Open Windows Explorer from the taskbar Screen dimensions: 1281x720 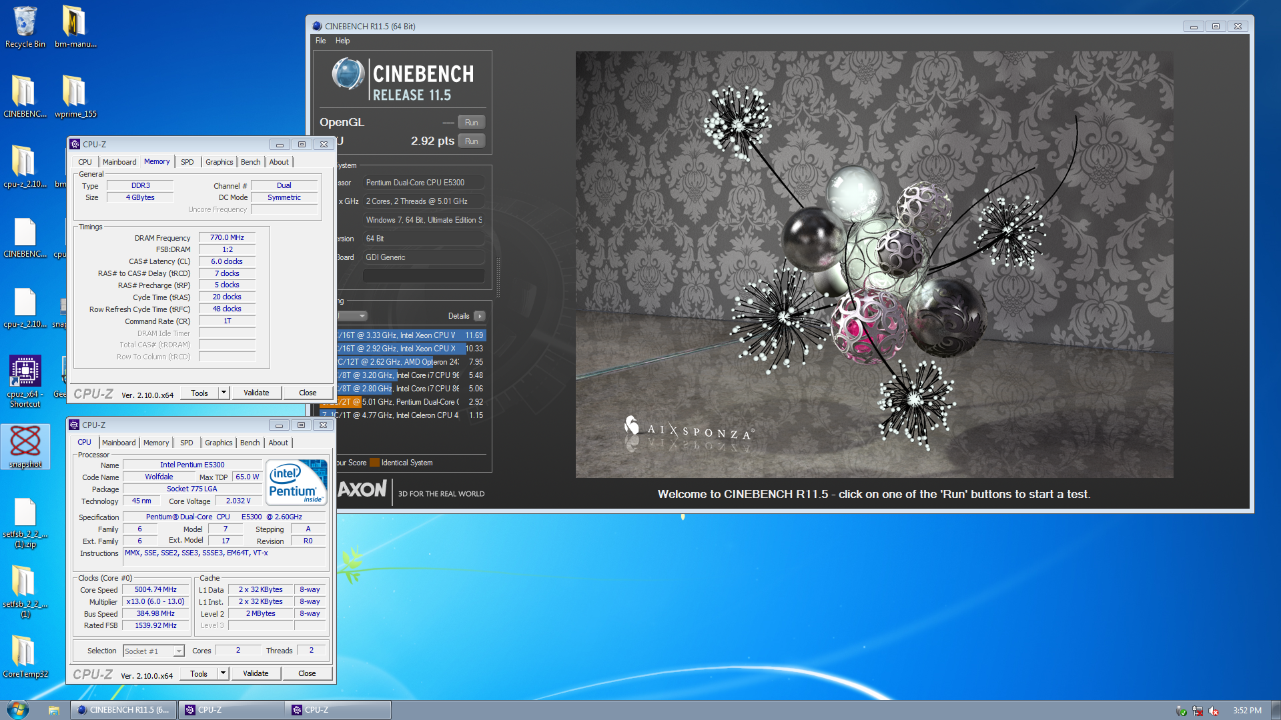click(54, 710)
